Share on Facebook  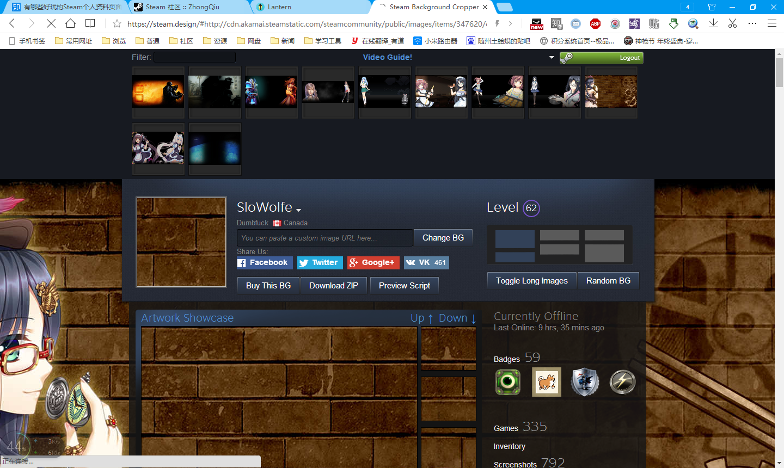point(265,263)
